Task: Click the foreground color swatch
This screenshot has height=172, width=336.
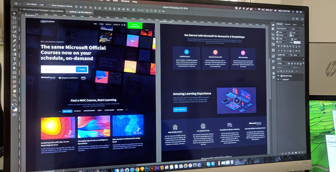Action: pyautogui.click(x=13, y=107)
